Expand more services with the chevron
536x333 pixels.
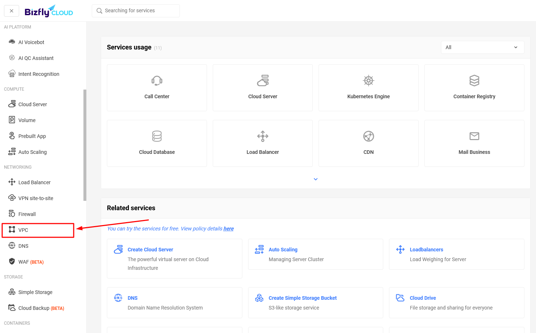(316, 179)
